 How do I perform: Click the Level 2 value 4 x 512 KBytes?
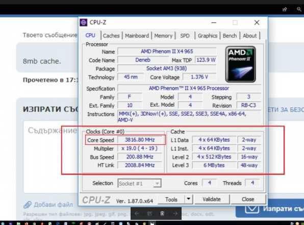[214, 157]
